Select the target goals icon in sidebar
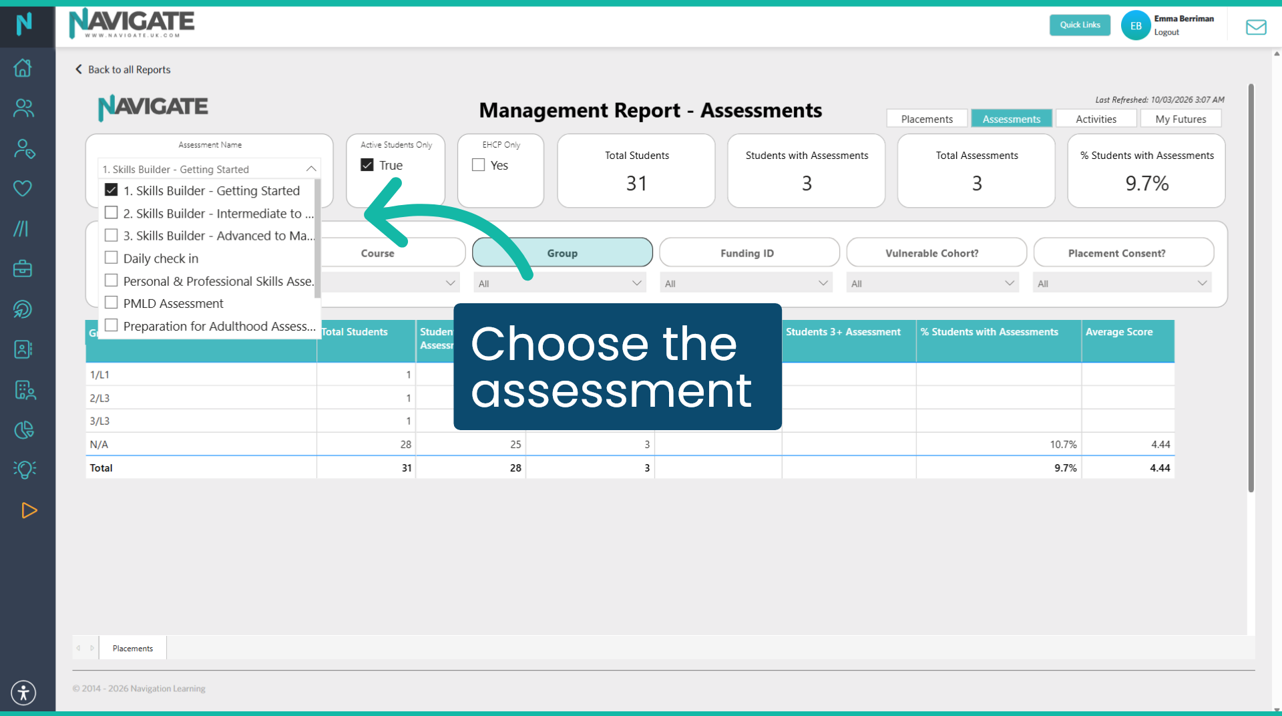Viewport: 1282px width, 716px height. point(23,309)
